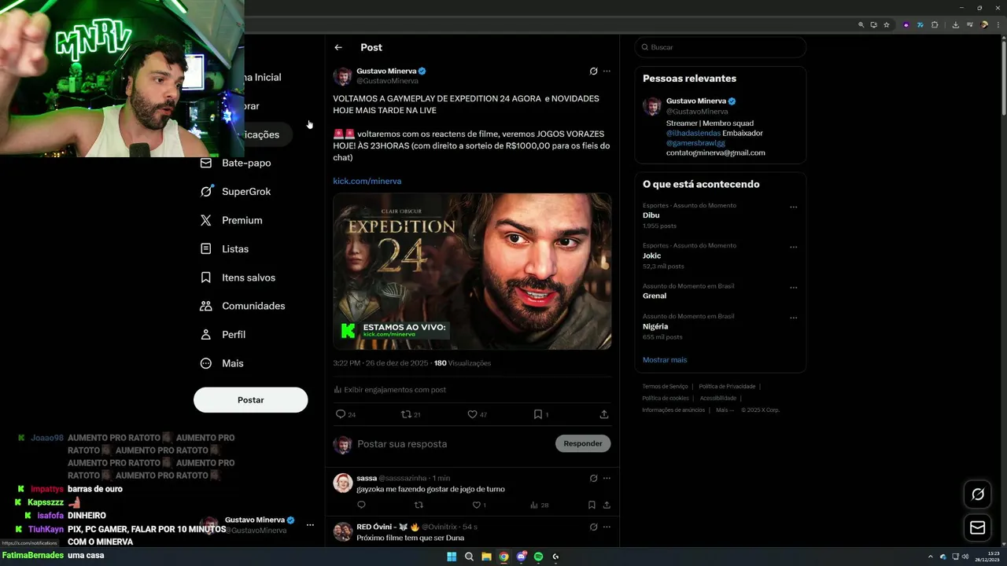Like sassa's reply
Viewport: 1007px width, 566px height.
[x=476, y=505]
